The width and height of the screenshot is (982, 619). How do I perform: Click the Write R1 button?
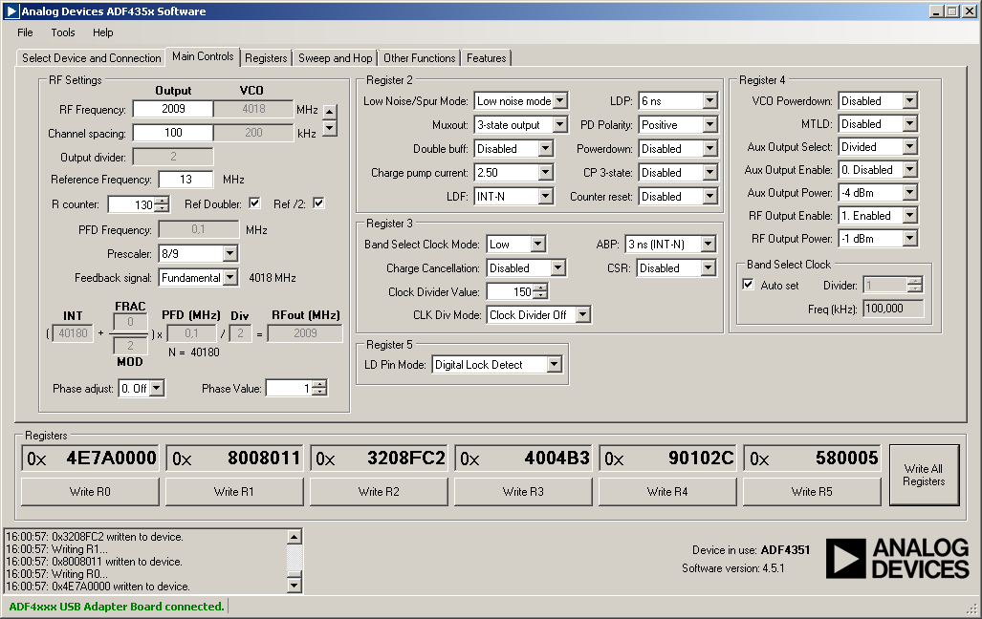pos(234,492)
